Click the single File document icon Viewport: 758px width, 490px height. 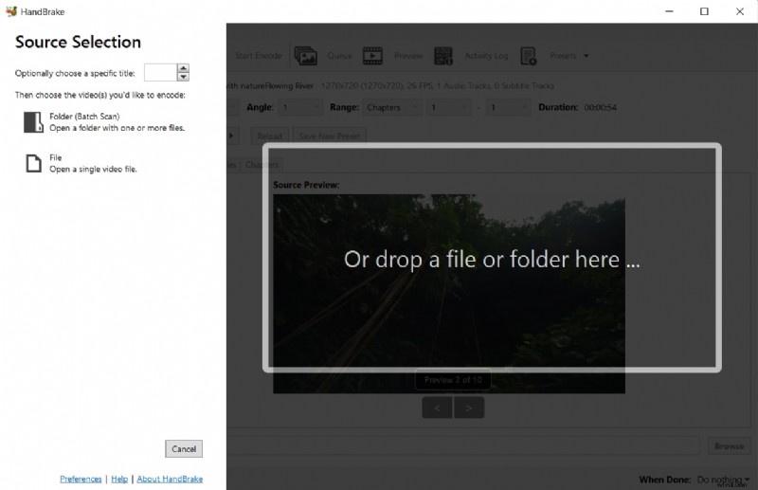coord(33,163)
